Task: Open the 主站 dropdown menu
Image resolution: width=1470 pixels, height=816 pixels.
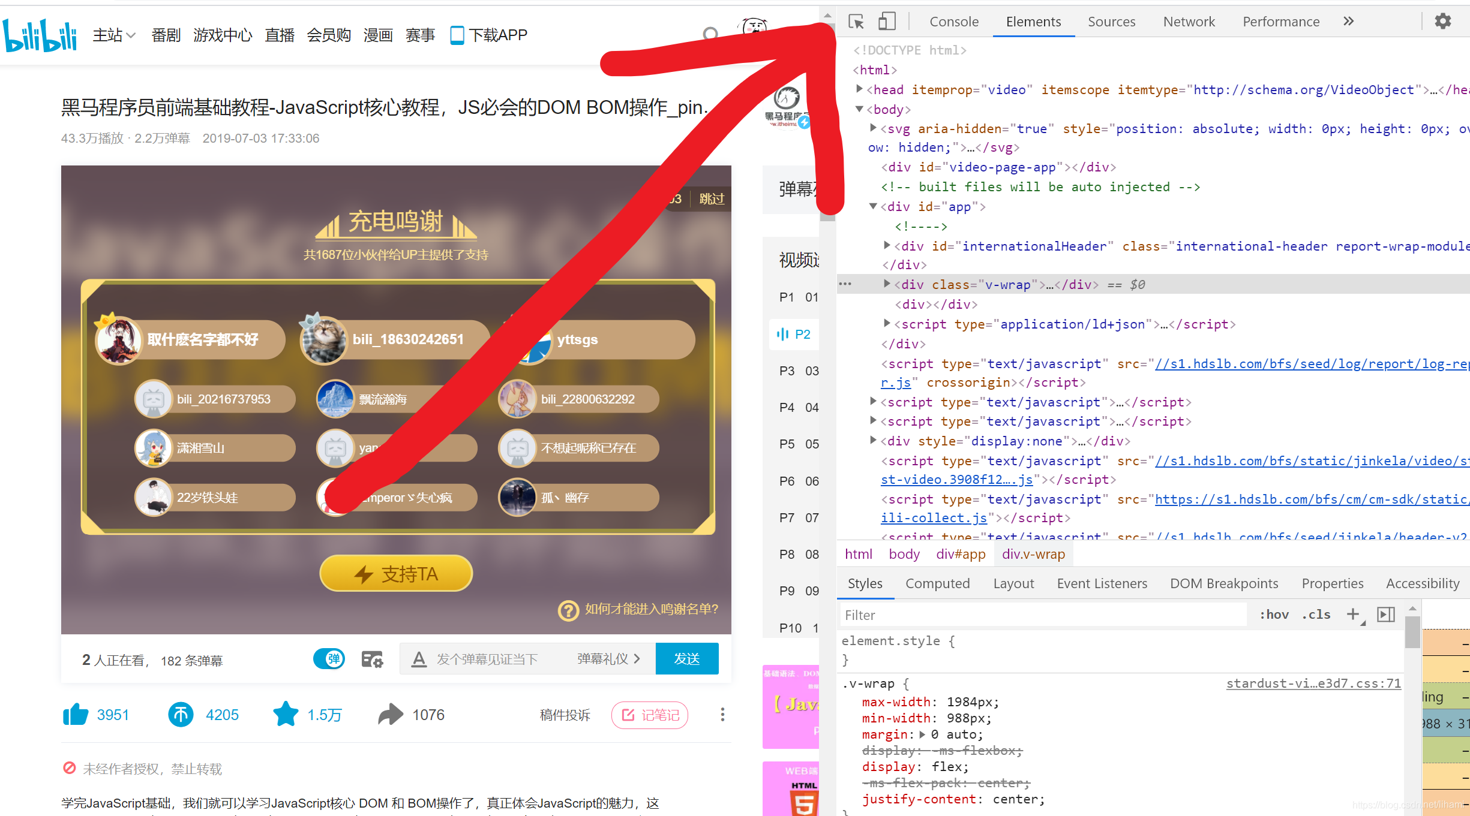Action: tap(114, 35)
